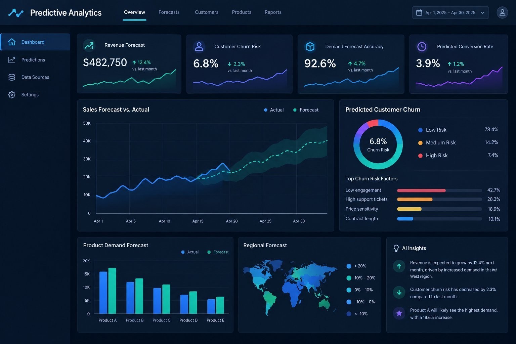Switch to the Overview tab
The image size is (516, 344).
134,12
